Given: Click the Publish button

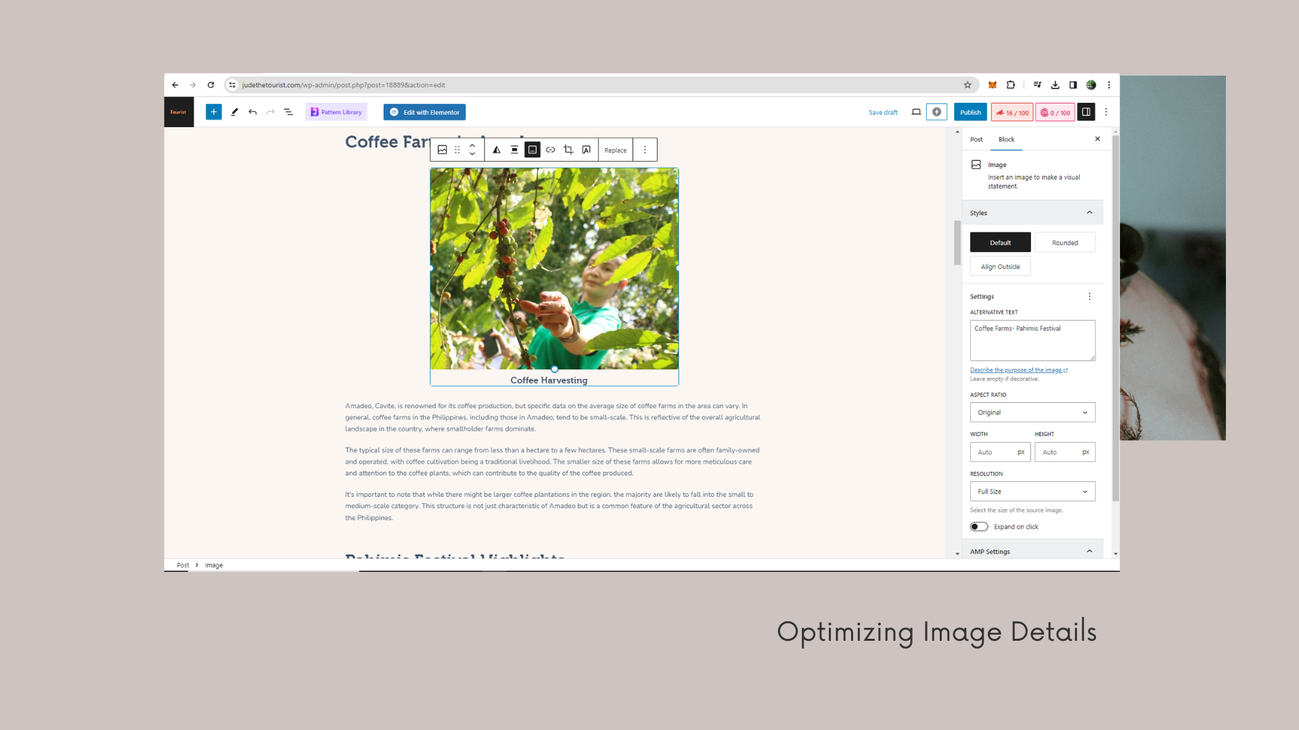Looking at the screenshot, I should (x=970, y=112).
